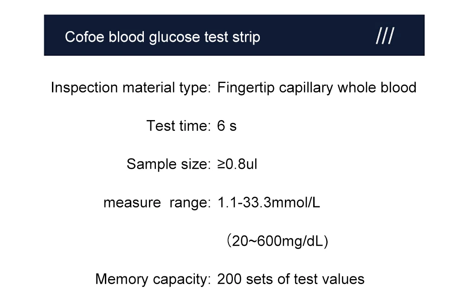Select the "Inspection material type:" label
The width and height of the screenshot is (464, 306).
tap(131, 87)
